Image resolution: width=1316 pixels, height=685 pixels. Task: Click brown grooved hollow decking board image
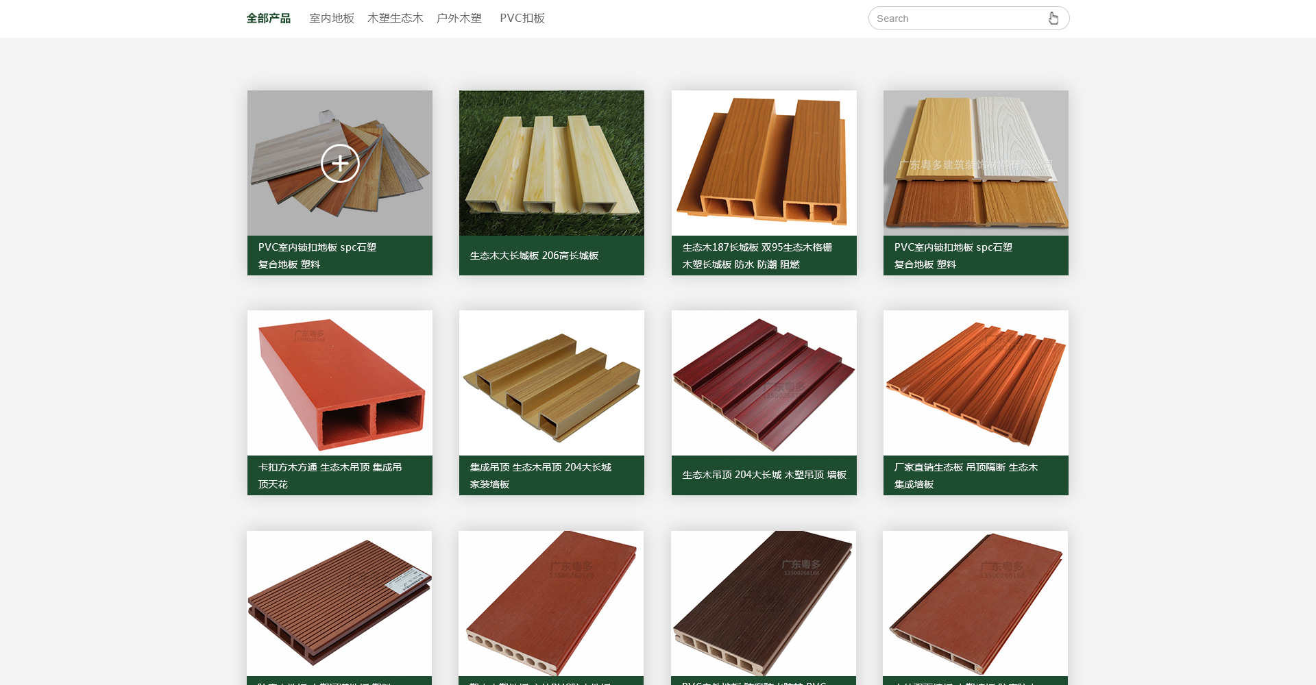tap(339, 603)
